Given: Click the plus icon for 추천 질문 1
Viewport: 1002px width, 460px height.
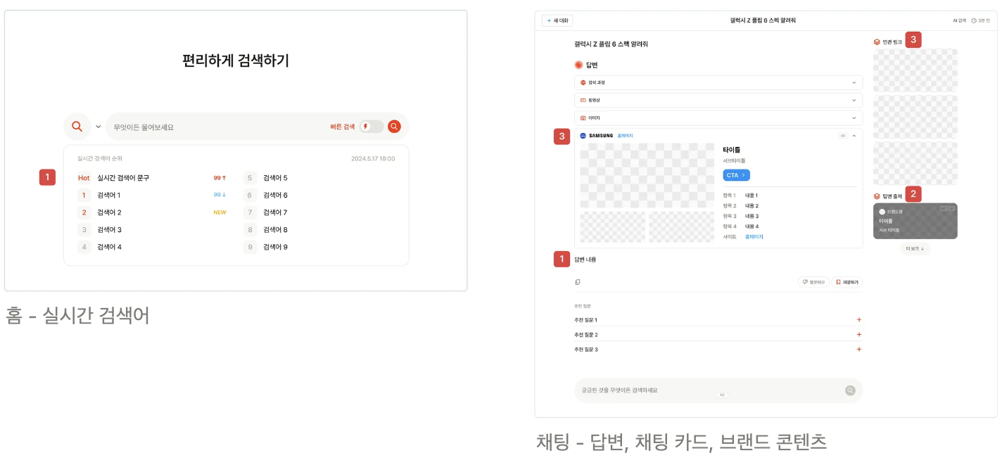Looking at the screenshot, I should pyautogui.click(x=858, y=320).
